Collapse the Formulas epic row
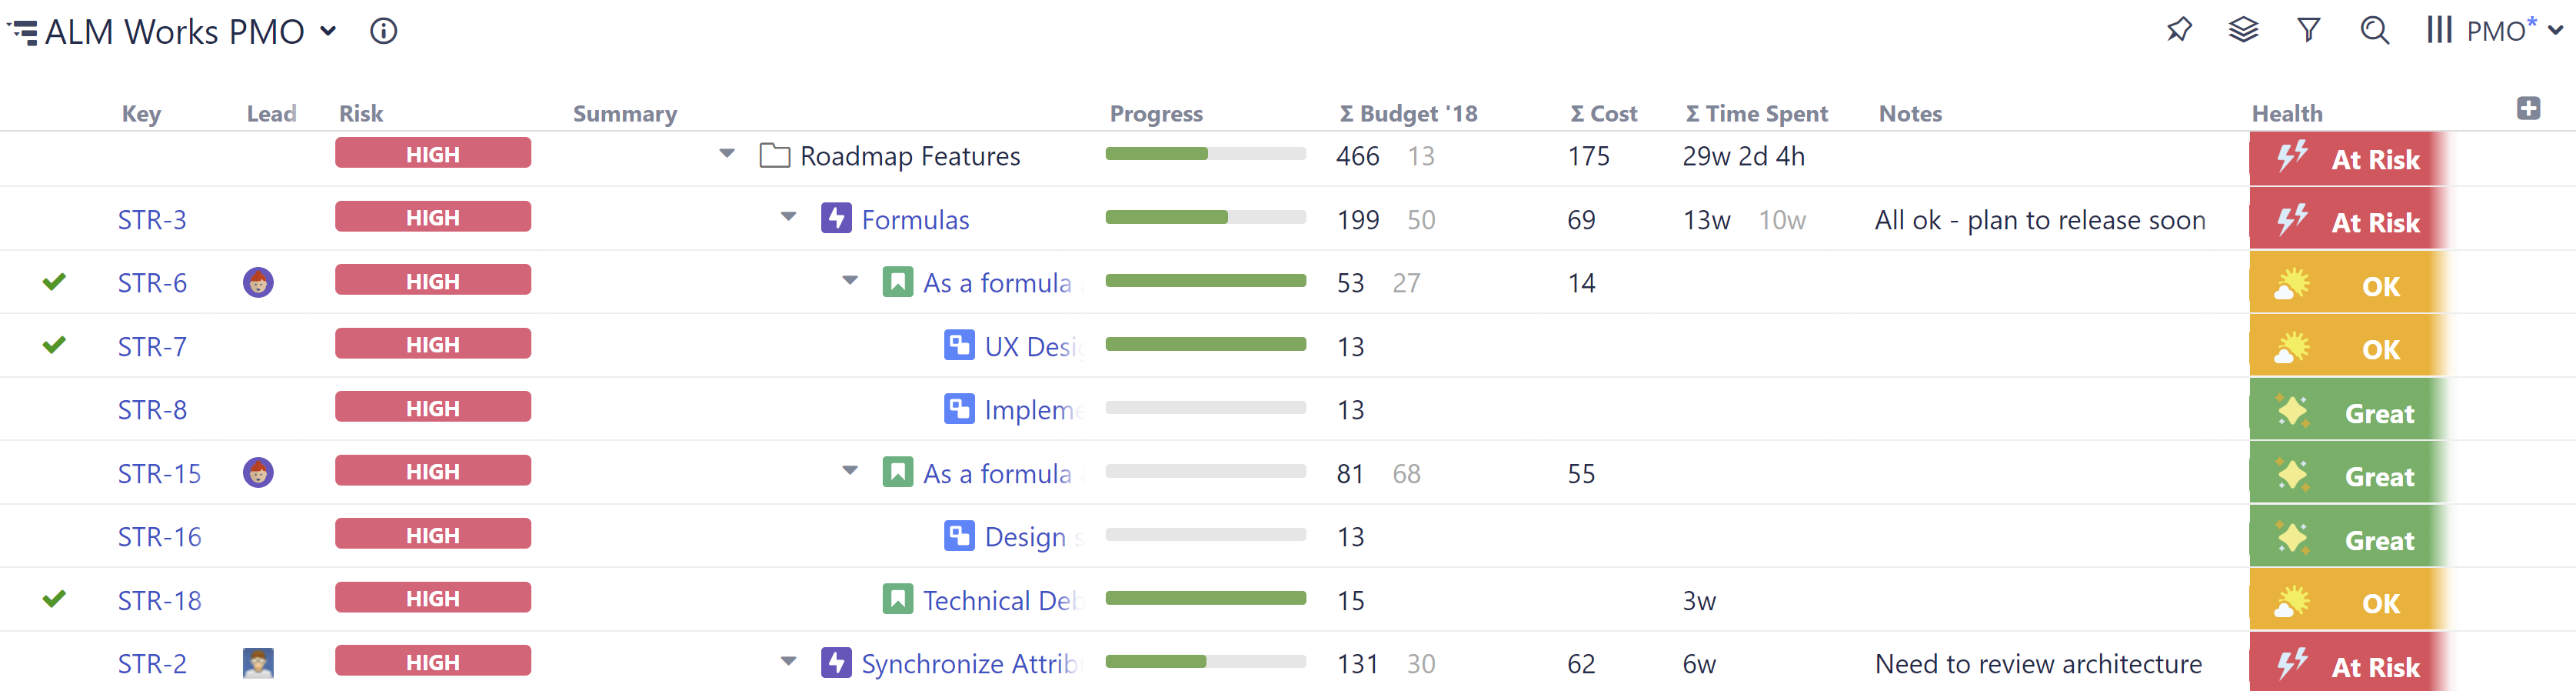This screenshot has width=2576, height=691. 788,217
